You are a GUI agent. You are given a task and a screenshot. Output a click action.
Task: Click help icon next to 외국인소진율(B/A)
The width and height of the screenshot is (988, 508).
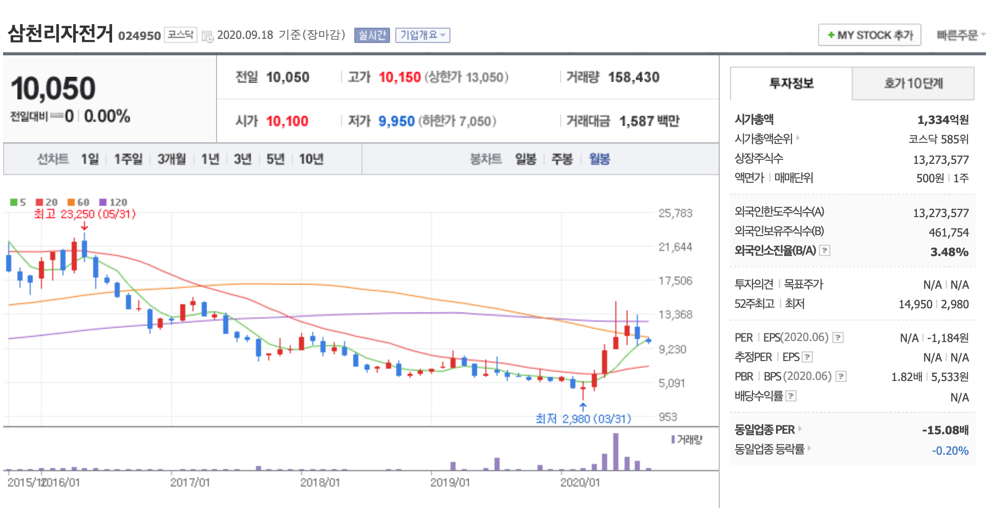(x=825, y=250)
